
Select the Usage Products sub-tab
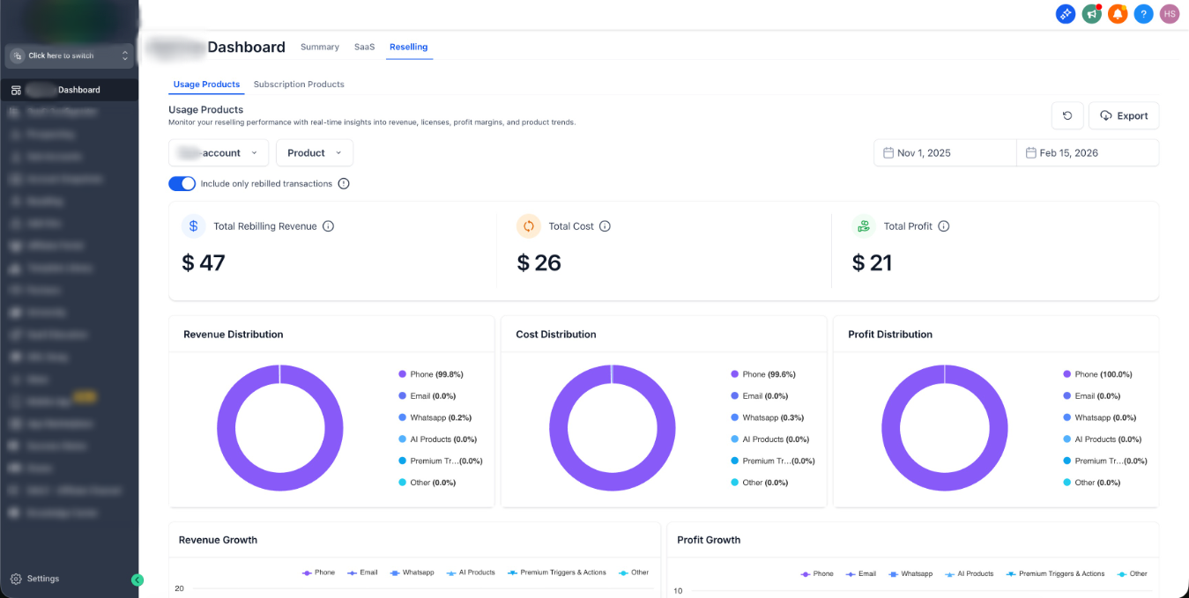tap(206, 85)
